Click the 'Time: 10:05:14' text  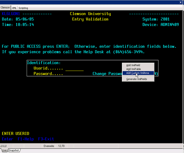(18, 25)
